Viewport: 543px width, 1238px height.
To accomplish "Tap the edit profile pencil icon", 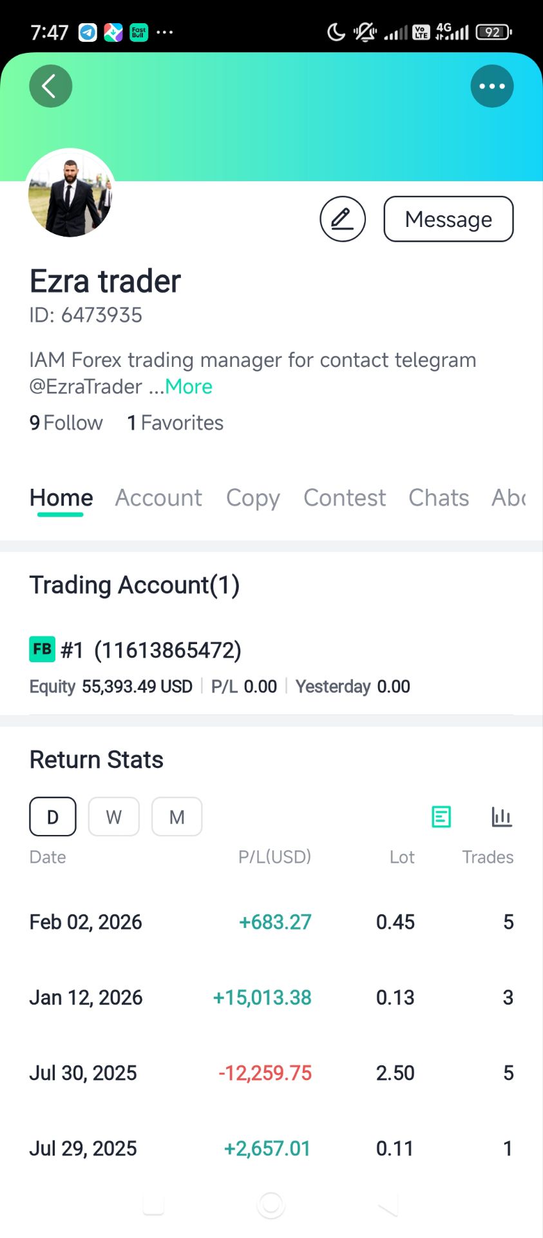I will click(342, 219).
